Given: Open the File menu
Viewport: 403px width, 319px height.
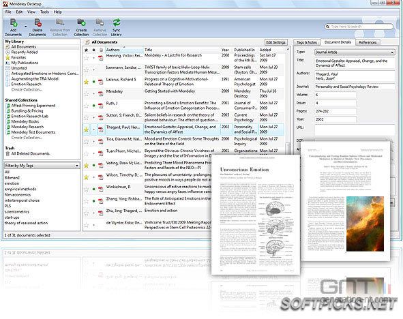Looking at the screenshot, I should click(x=8, y=12).
